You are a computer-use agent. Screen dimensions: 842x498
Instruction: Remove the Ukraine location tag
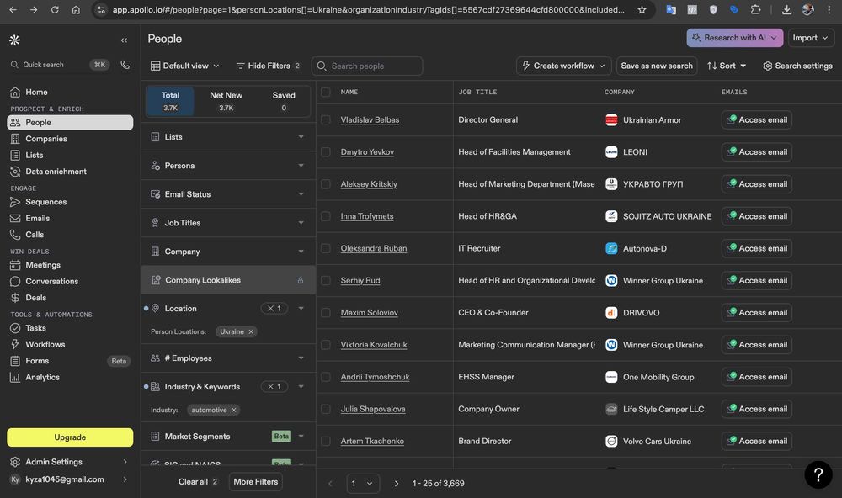pyautogui.click(x=251, y=331)
